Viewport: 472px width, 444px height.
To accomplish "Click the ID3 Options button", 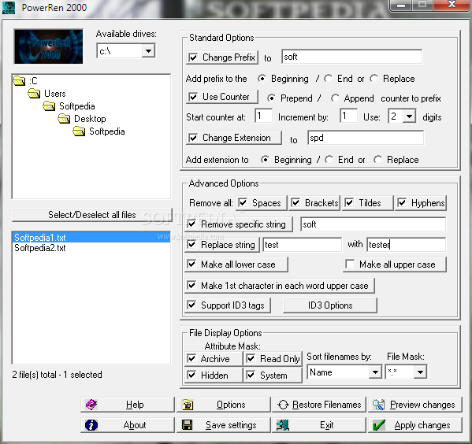I will coord(330,305).
